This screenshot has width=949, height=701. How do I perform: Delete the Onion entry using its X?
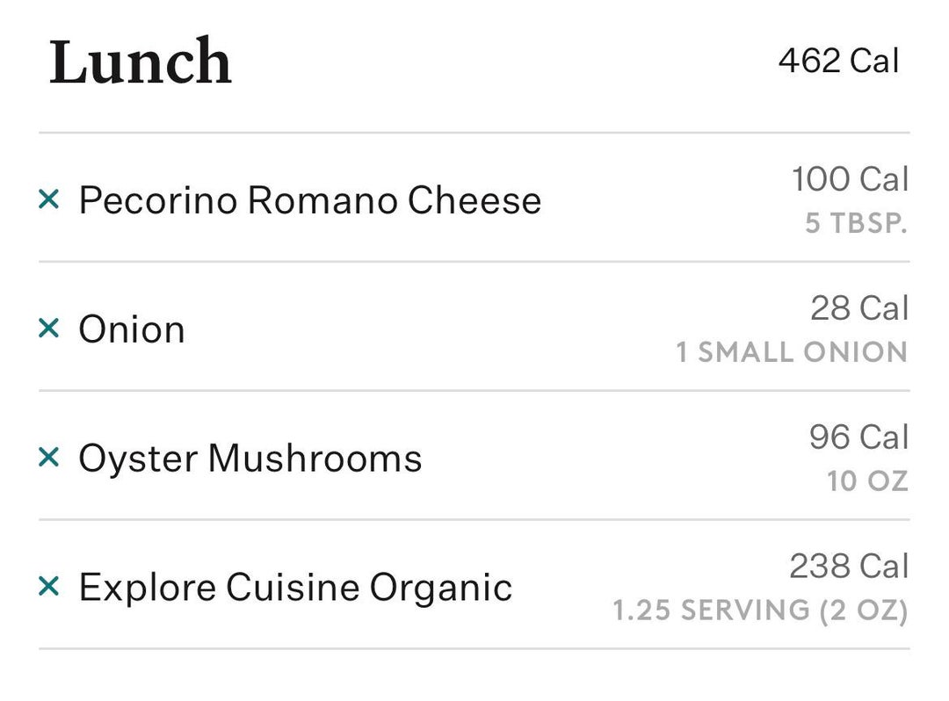coord(48,329)
